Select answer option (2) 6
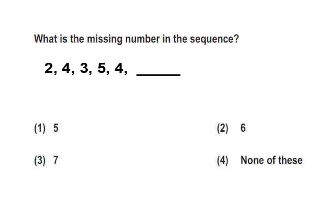336x224 pixels. click(232, 128)
